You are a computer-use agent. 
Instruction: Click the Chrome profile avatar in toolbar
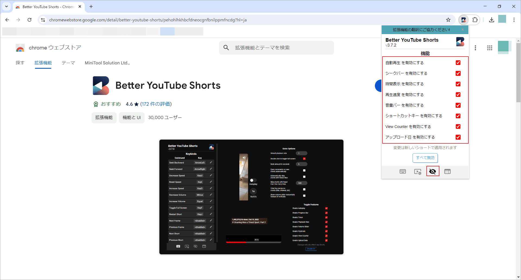tap(502, 19)
